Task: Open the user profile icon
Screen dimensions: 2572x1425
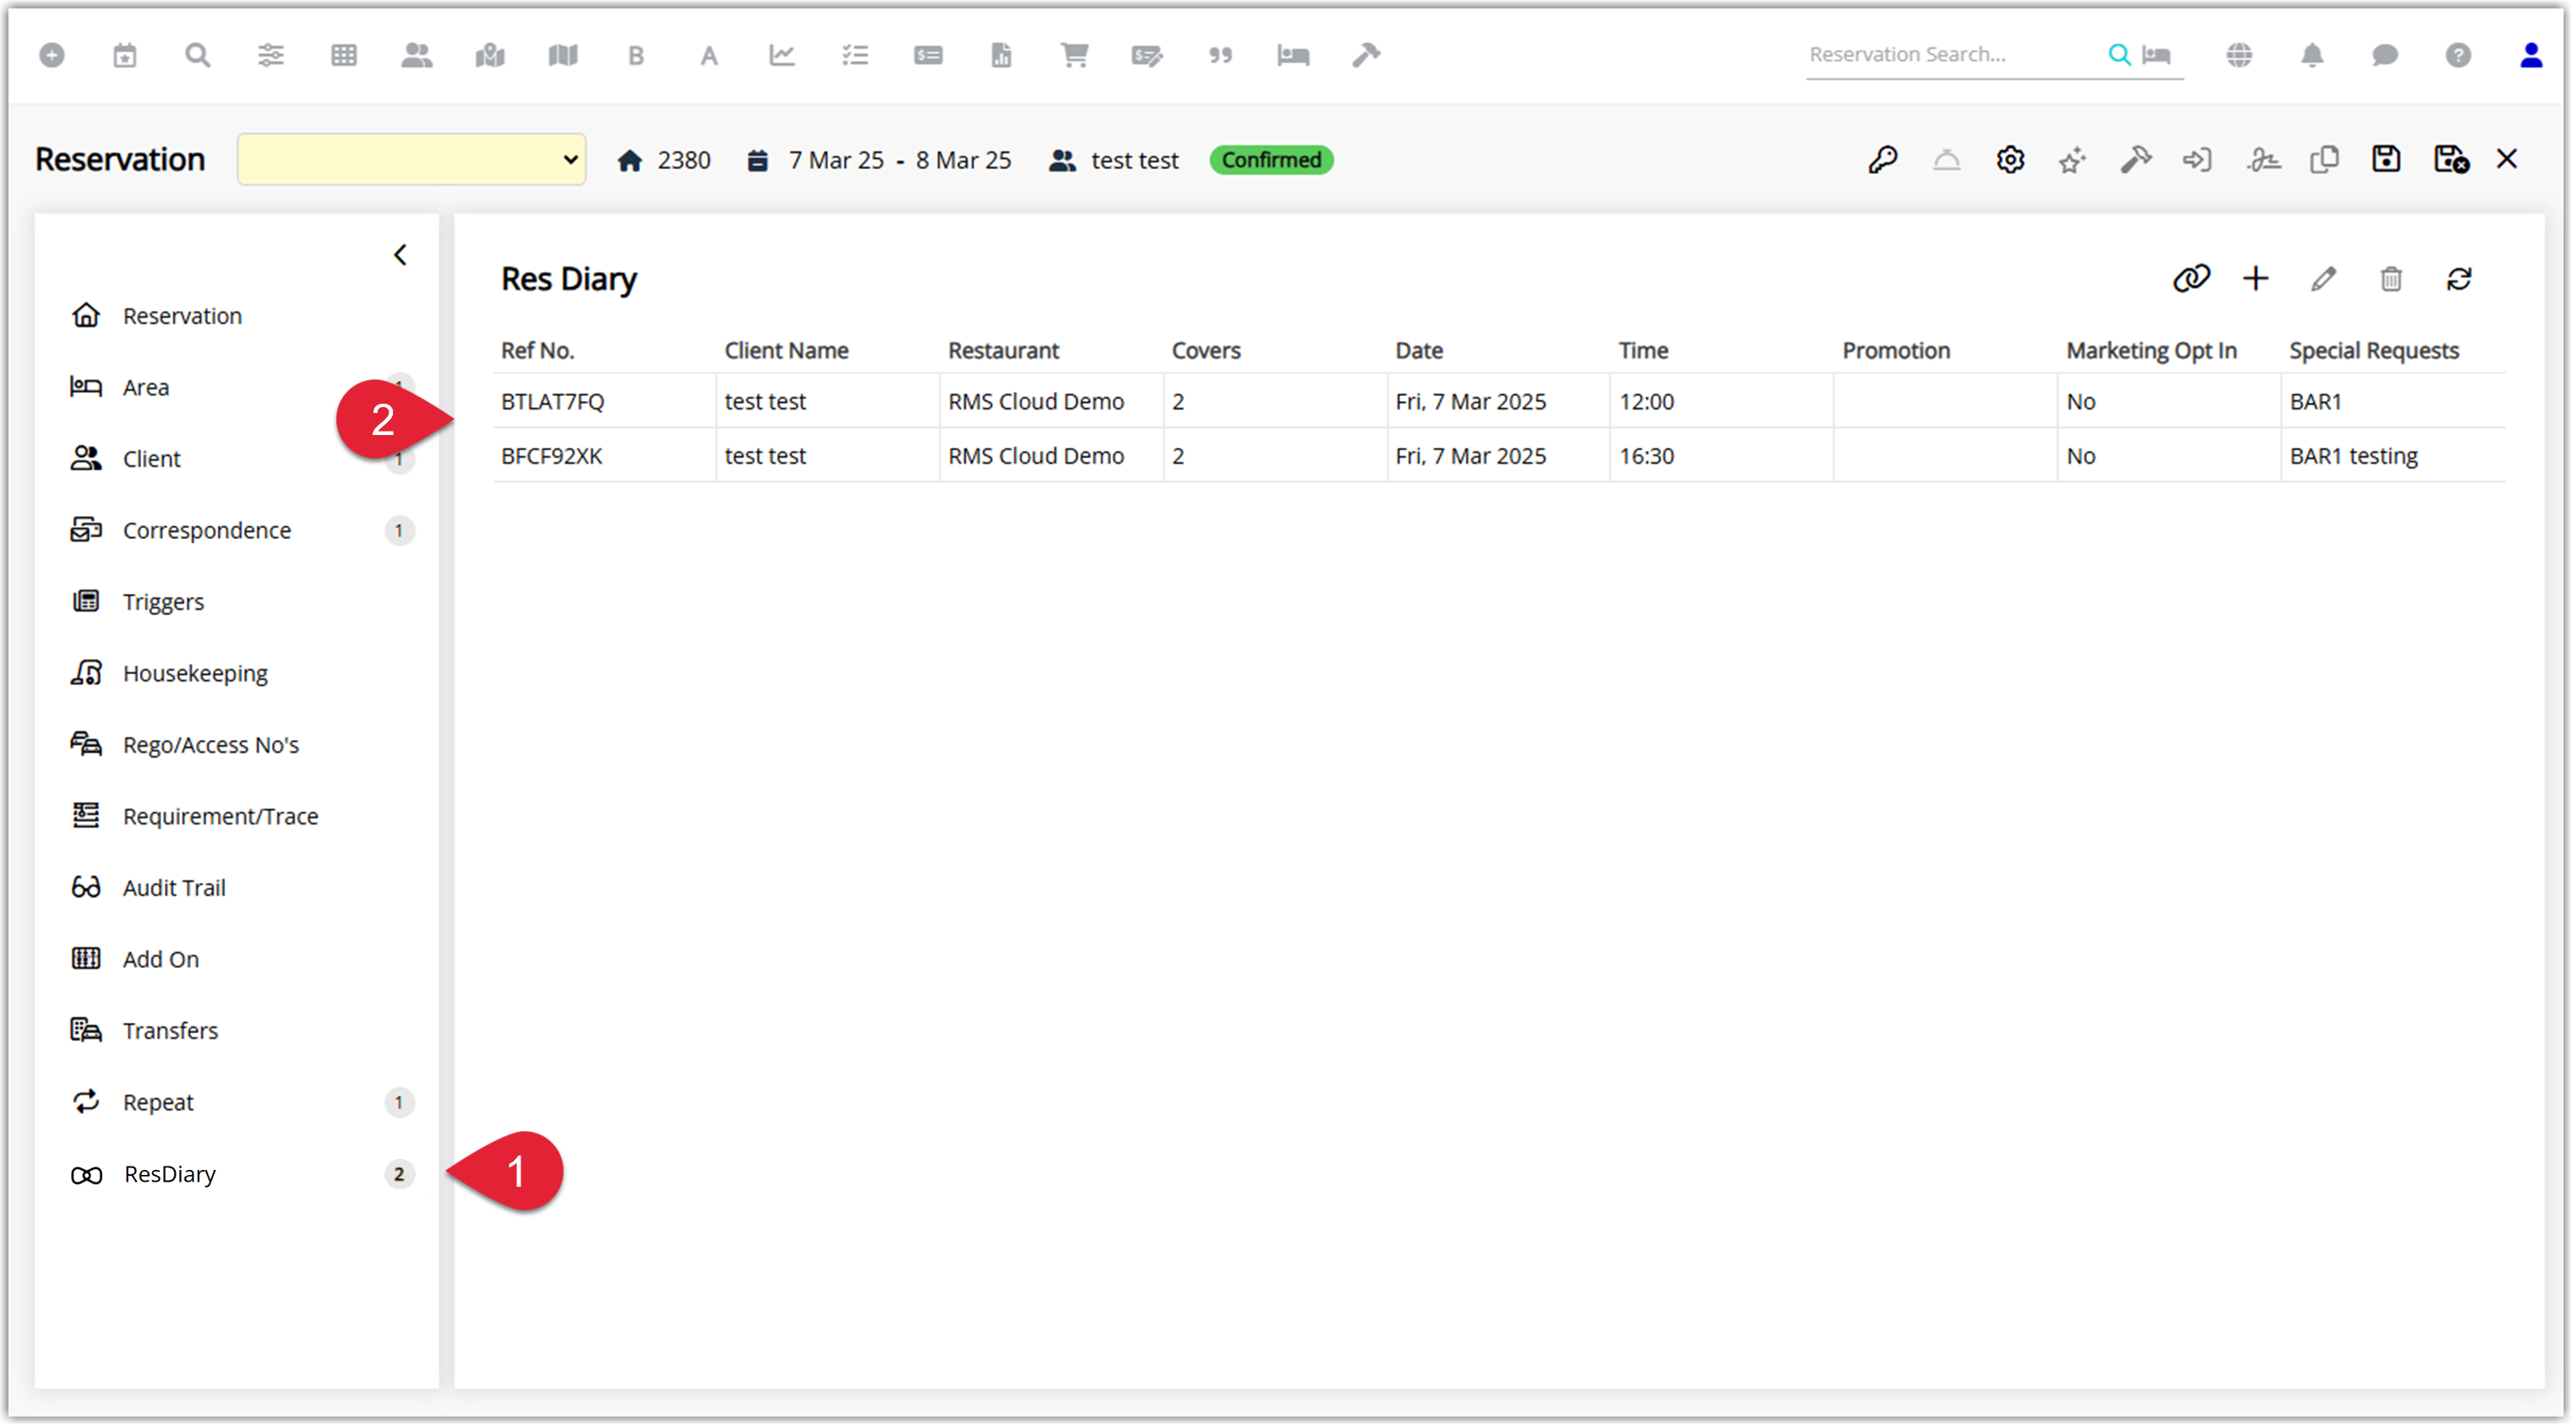Action: click(2531, 55)
